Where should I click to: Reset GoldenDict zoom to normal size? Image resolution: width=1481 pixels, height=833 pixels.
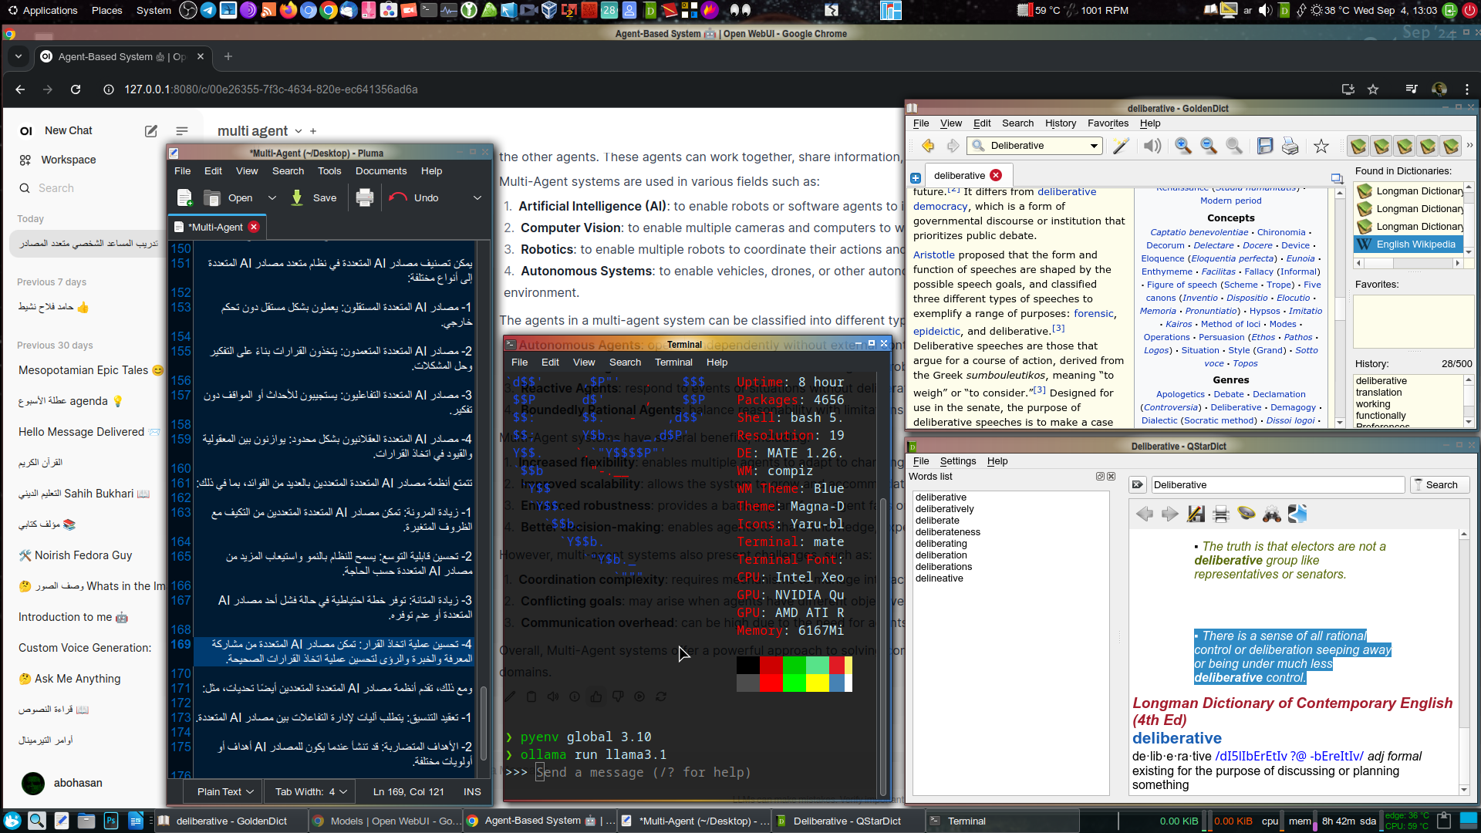pos(1234,146)
